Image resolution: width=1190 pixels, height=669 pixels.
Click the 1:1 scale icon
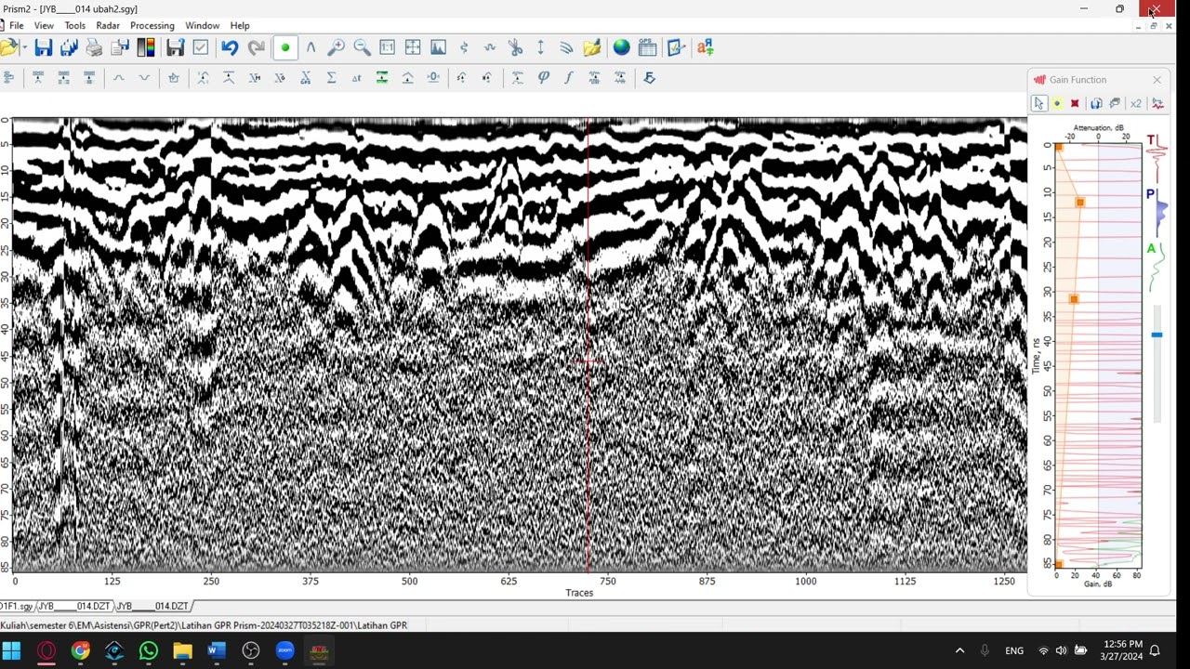pyautogui.click(x=388, y=47)
